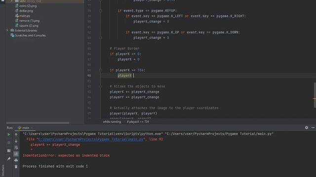Clear console output with the trash icon
316x177 pixels.
[16, 167]
